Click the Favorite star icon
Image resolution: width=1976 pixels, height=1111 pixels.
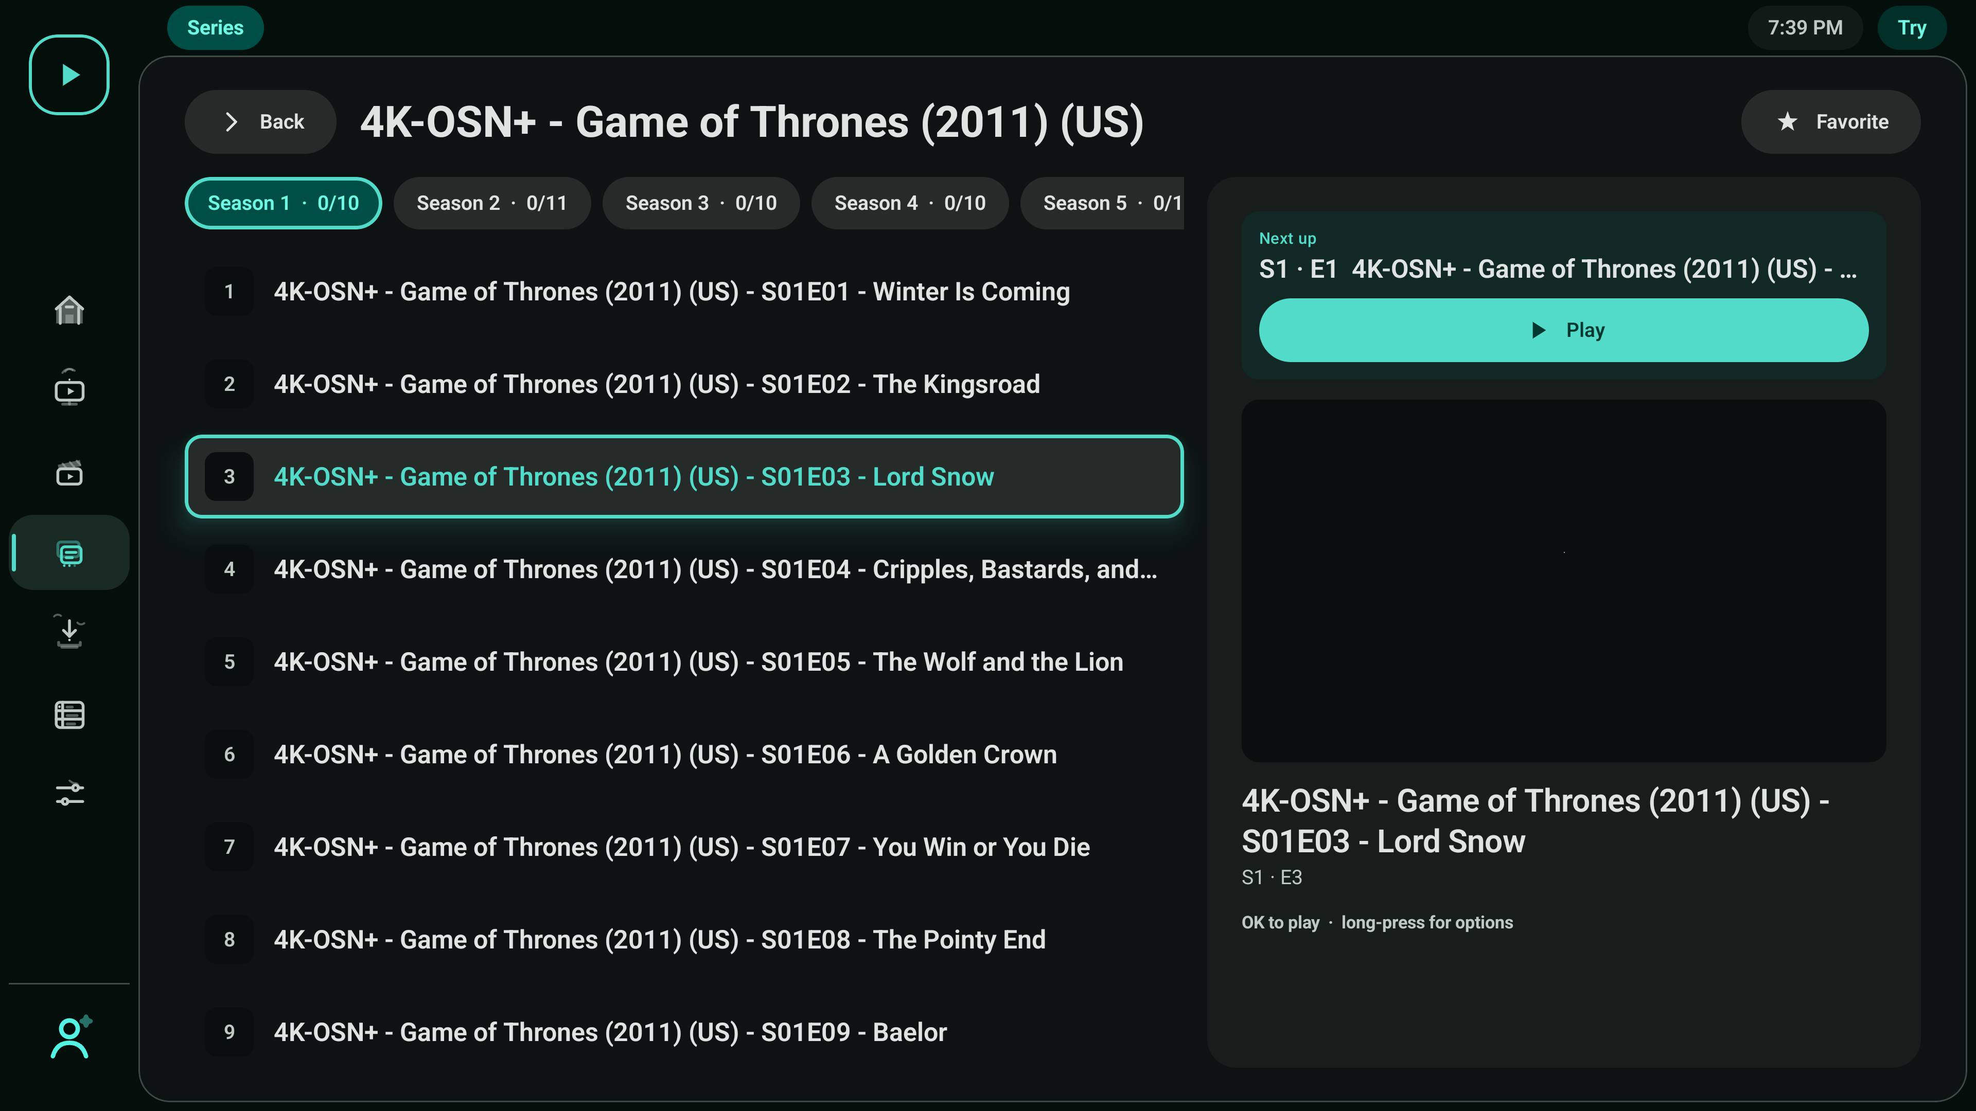coord(1787,121)
